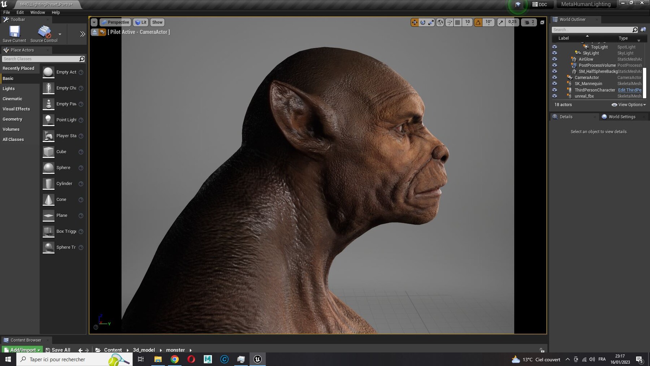Open Unreal Engine from the taskbar

point(257,359)
